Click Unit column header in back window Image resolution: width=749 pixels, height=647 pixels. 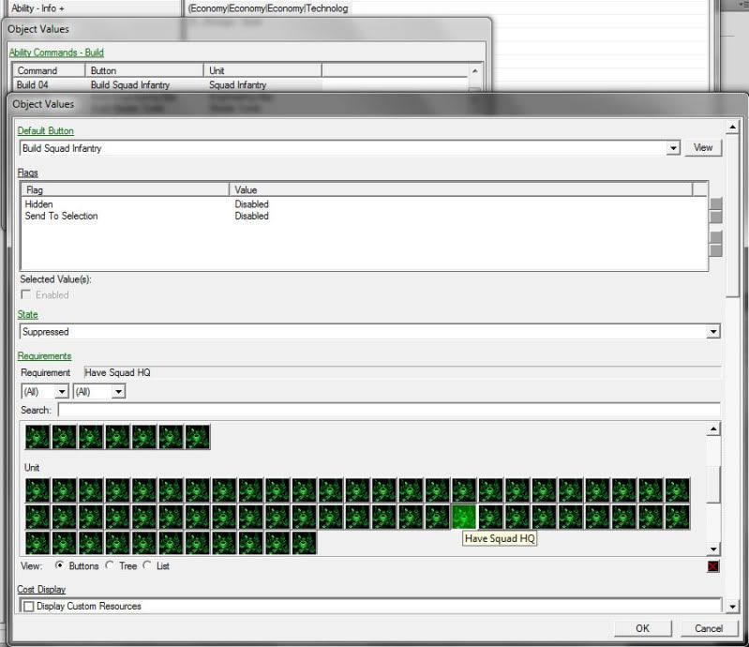point(262,70)
